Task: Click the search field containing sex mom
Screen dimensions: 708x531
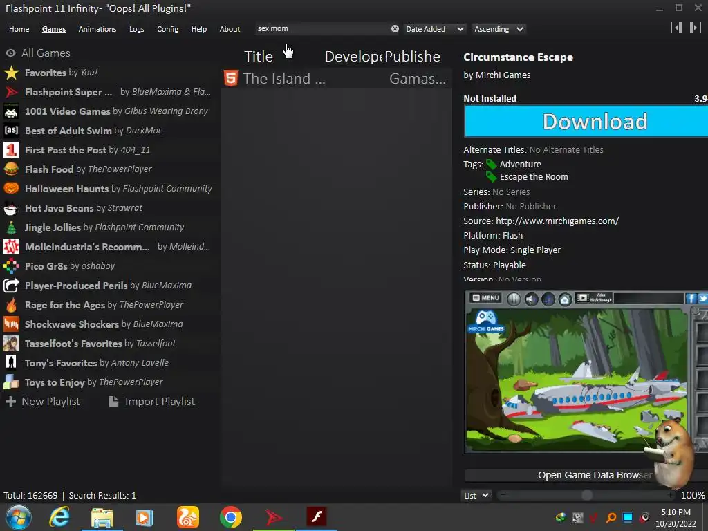Action: [x=322, y=29]
